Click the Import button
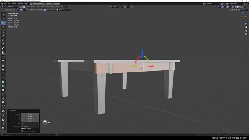The width and height of the screenshot is (249, 140). click(x=57, y=3)
